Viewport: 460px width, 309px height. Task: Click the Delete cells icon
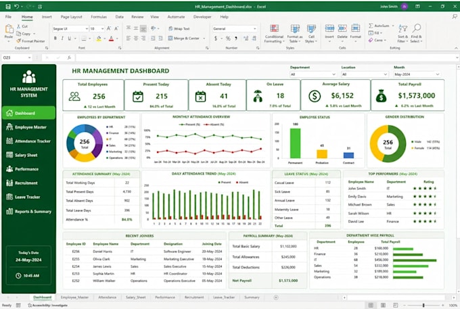[x=342, y=28]
